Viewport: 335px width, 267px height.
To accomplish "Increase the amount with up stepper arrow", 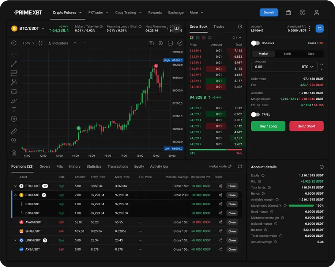I will [x=321, y=64].
